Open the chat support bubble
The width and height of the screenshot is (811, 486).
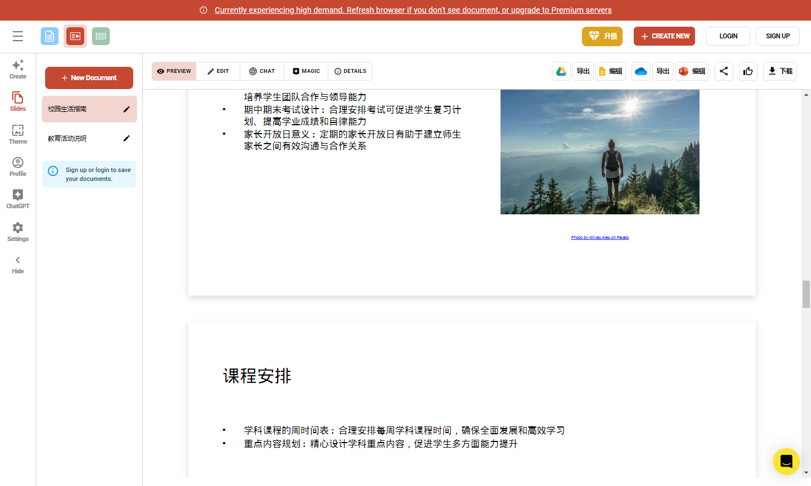[x=786, y=462]
